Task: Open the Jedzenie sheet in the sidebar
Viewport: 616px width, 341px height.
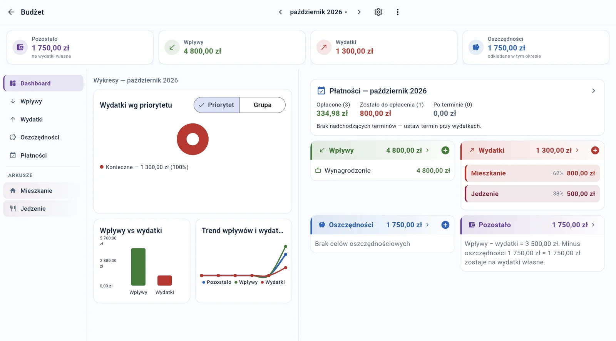Action: pos(44,208)
